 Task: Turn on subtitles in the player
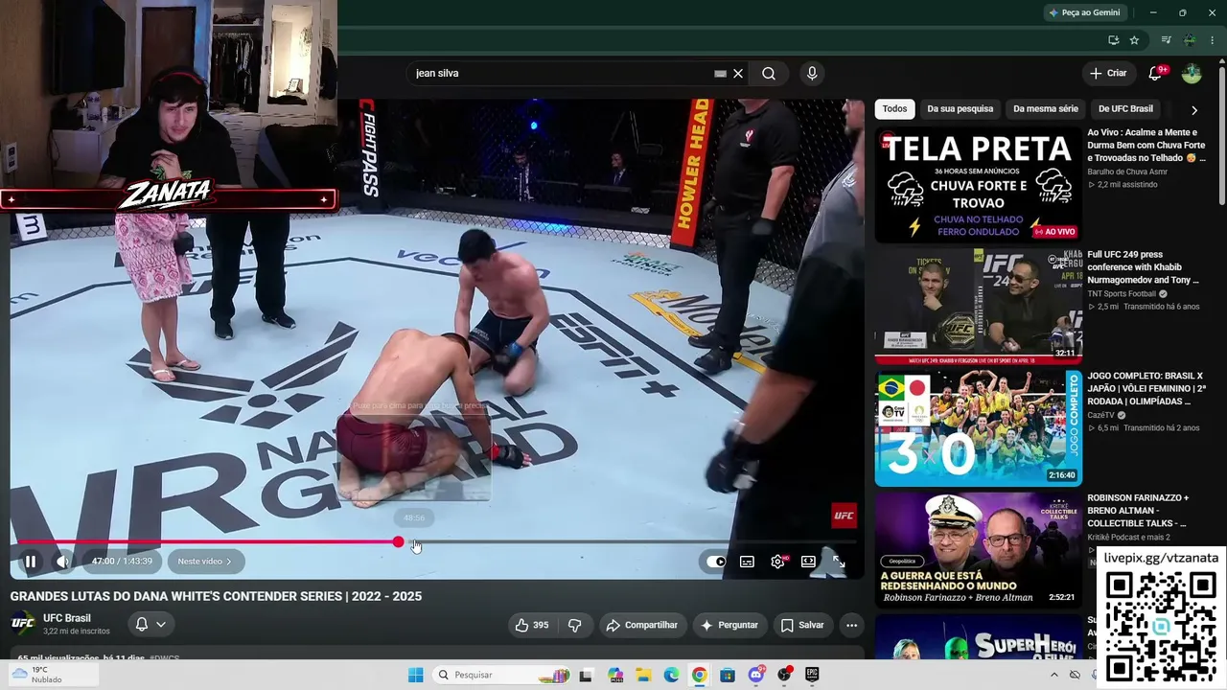[747, 562]
